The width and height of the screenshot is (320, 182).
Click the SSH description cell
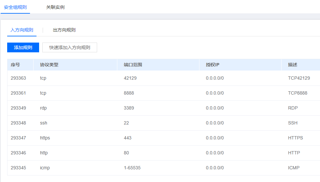coord(293,123)
